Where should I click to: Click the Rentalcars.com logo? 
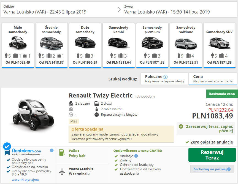(26, 151)
